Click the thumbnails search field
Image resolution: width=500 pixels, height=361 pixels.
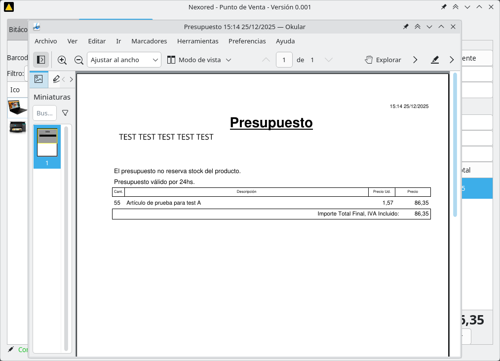point(44,113)
